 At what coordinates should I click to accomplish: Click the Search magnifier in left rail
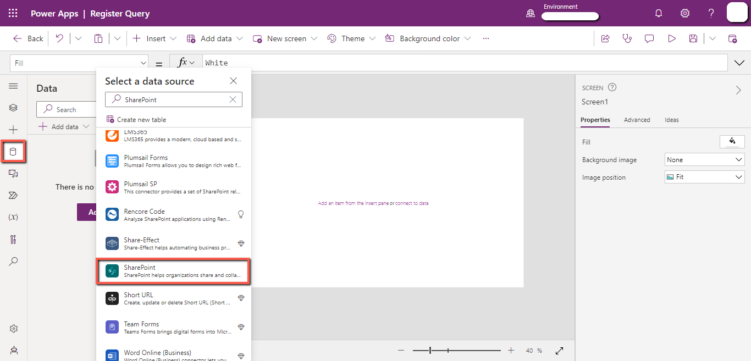(13, 262)
